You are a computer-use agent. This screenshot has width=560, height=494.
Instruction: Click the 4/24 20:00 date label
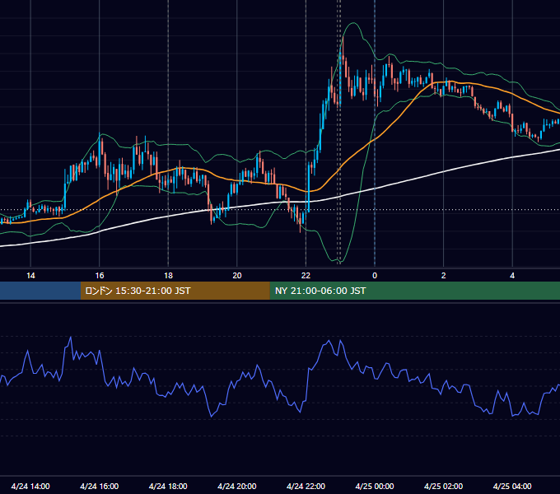[237, 486]
